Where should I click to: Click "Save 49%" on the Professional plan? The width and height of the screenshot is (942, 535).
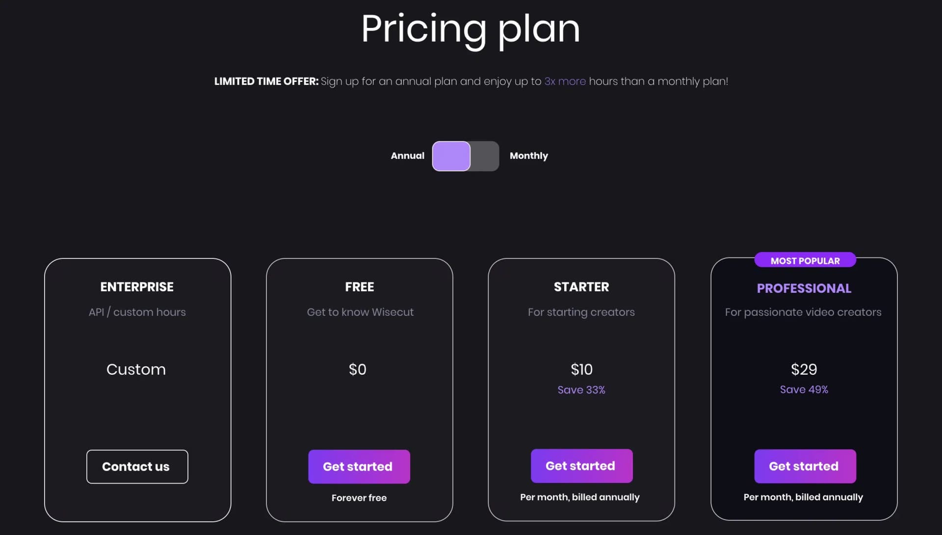[x=804, y=389]
